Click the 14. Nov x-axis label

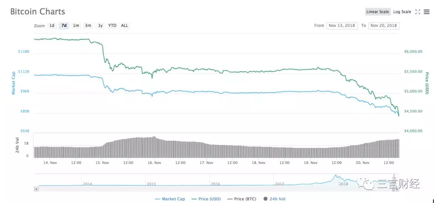pos(50,162)
